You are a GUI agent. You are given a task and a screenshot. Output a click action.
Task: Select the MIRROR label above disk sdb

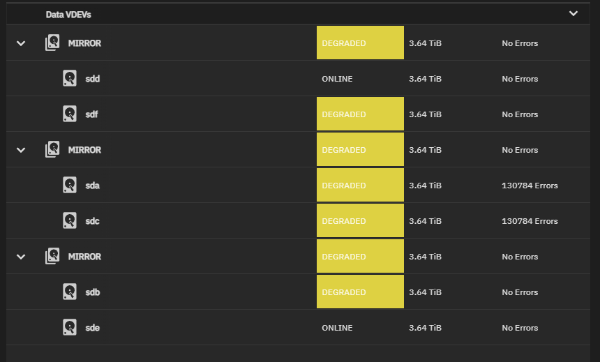pyautogui.click(x=84, y=257)
